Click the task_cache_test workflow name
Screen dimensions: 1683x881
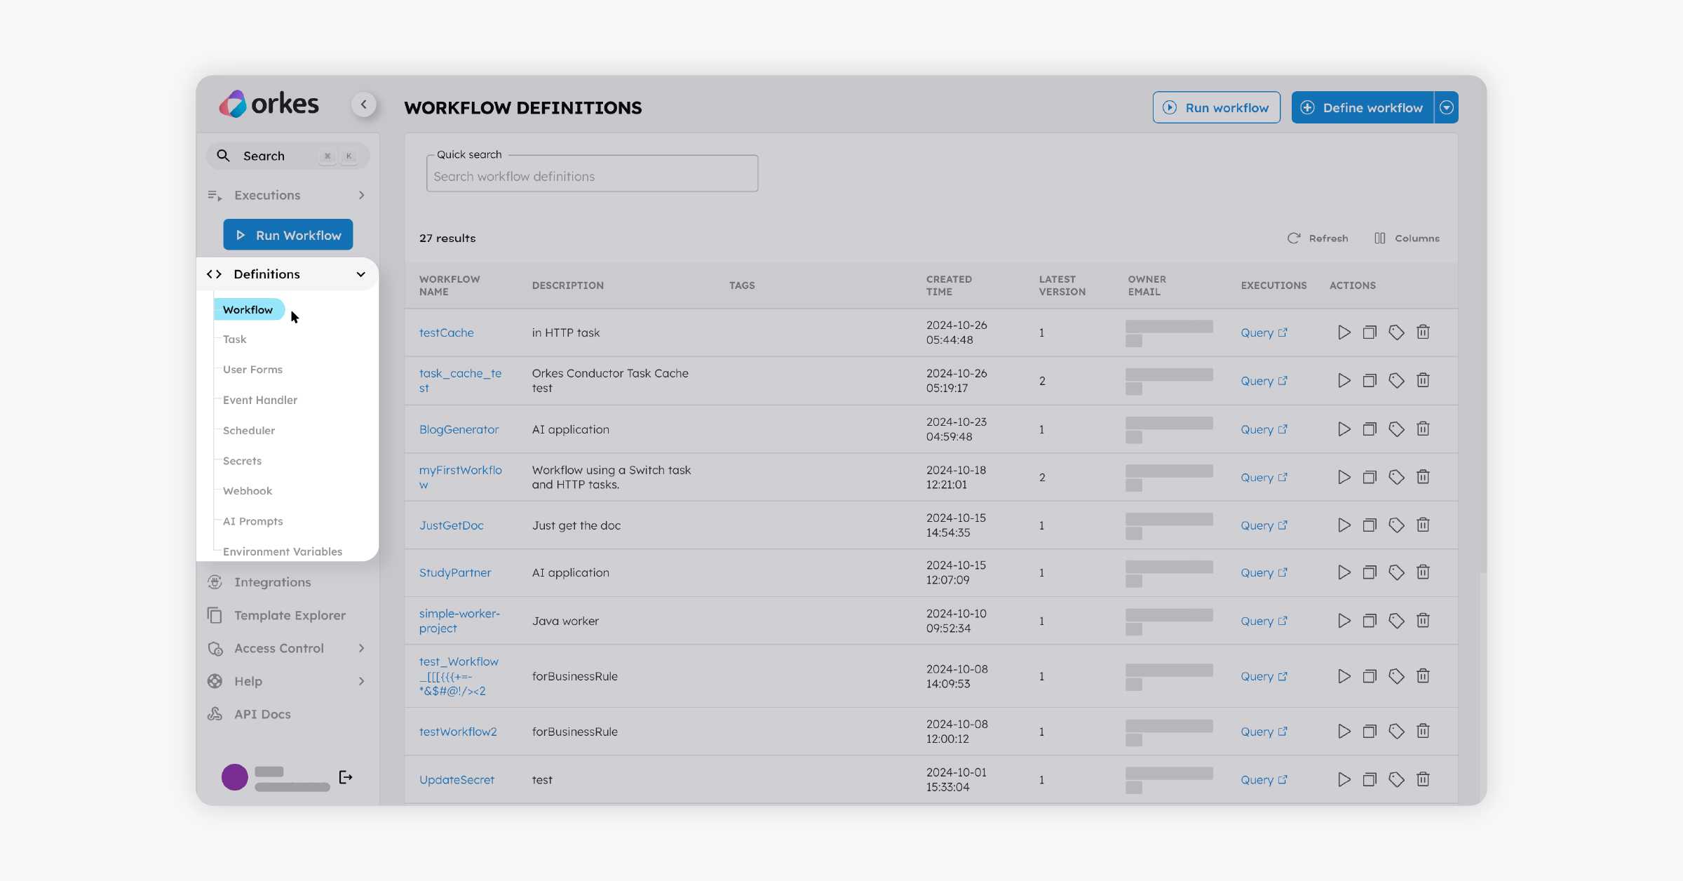(461, 381)
